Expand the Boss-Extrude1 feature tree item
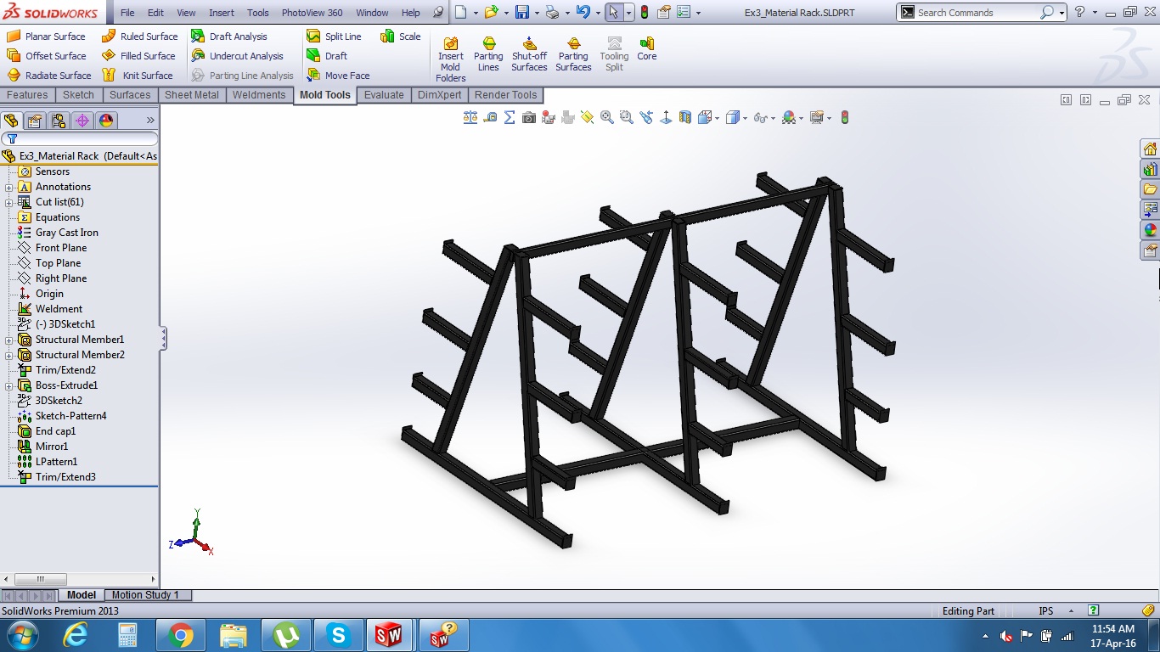The image size is (1160, 652). tap(7, 385)
